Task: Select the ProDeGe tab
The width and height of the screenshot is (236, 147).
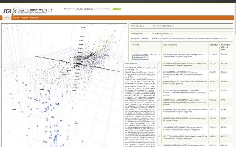Action: coord(7,18)
